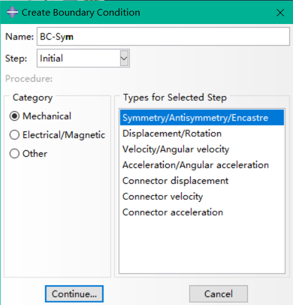Image resolution: width=293 pixels, height=305 pixels.
Task: Expand the Step dropdown arrow
Action: [x=124, y=58]
